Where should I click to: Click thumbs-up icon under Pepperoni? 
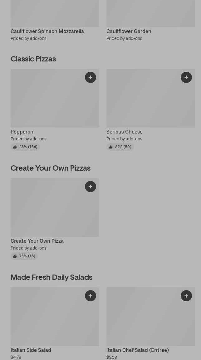pyautogui.click(x=15, y=147)
